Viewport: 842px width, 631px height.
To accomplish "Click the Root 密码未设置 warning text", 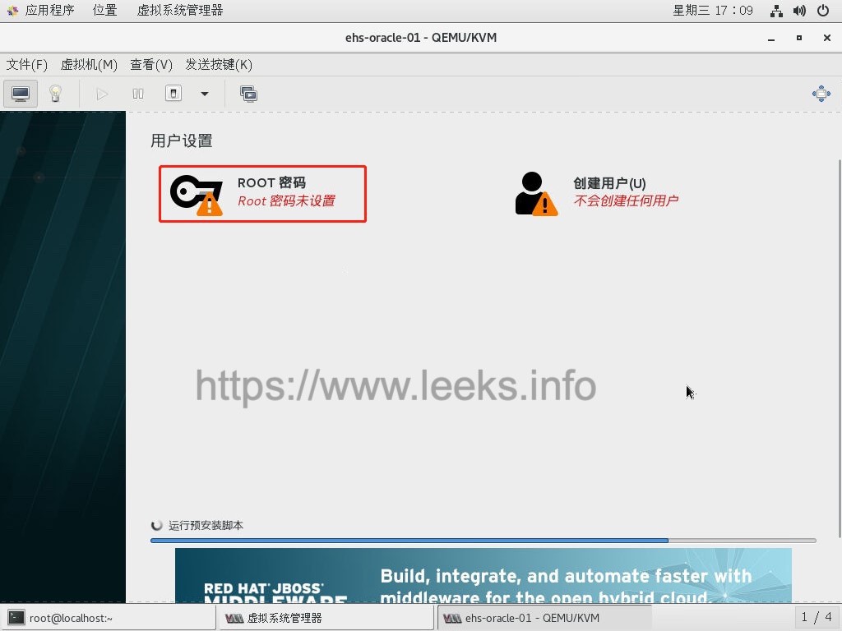I will 287,200.
